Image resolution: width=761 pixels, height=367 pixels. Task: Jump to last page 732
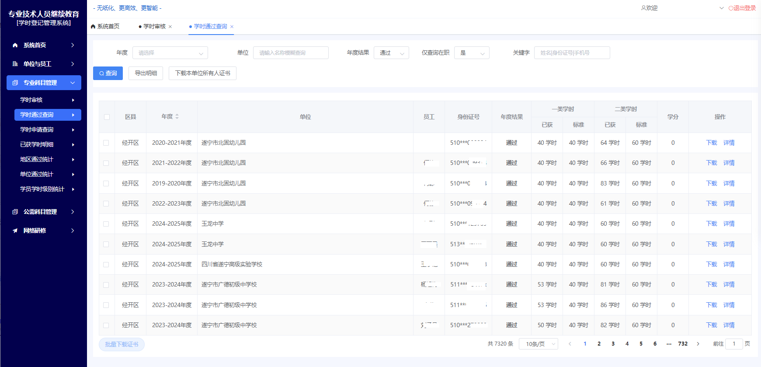click(x=683, y=344)
